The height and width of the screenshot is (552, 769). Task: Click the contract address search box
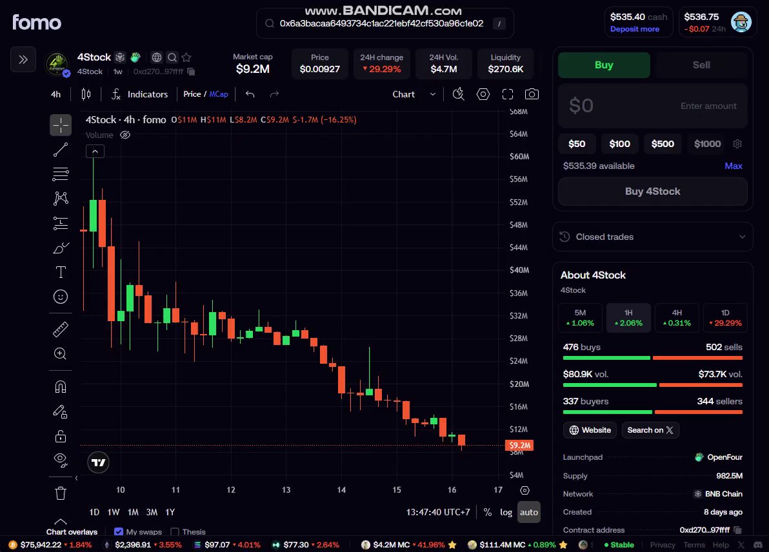[x=385, y=23]
